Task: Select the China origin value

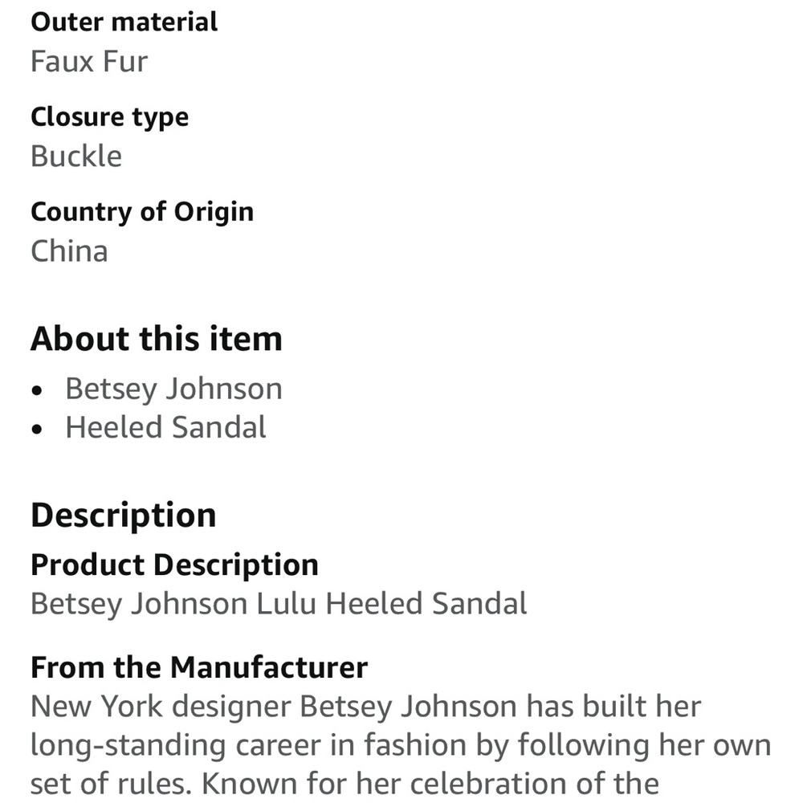Action: (x=69, y=251)
